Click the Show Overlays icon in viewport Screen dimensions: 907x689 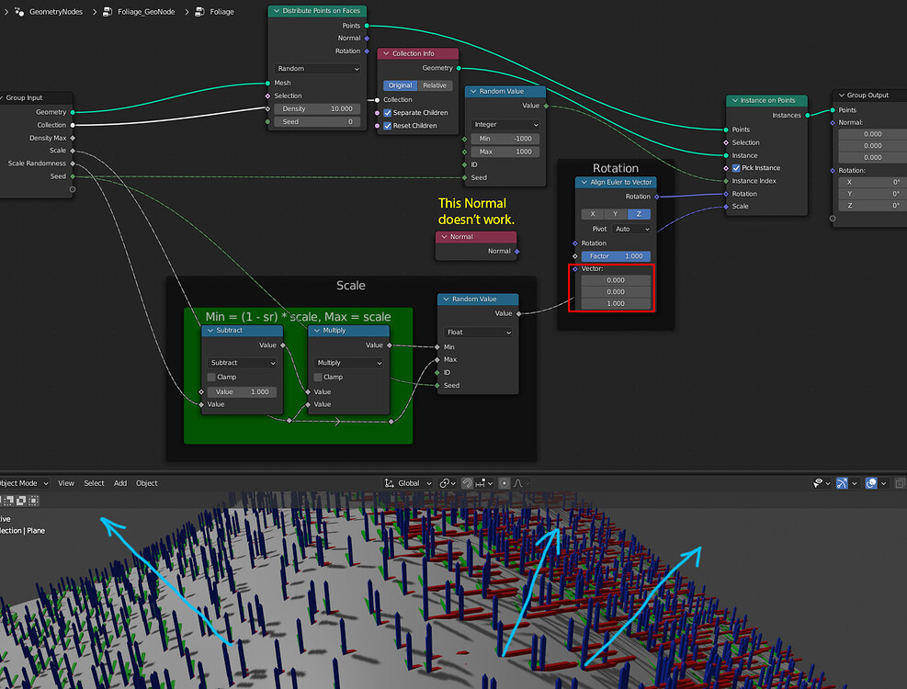pos(871,483)
